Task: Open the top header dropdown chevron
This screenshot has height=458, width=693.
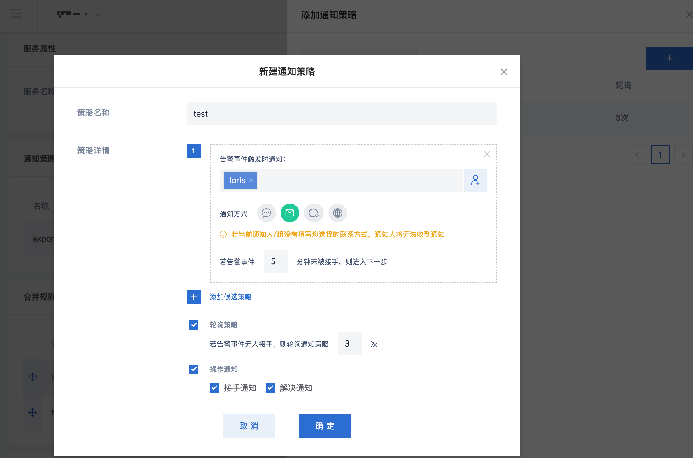Action: [98, 15]
